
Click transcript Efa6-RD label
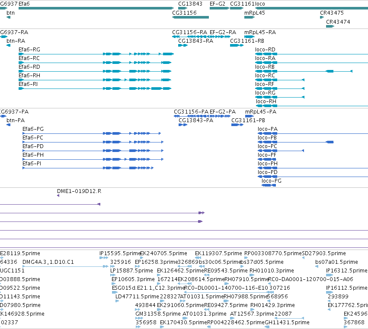click(29, 67)
